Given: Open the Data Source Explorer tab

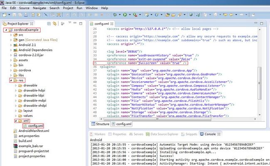Looking at the screenshot, I should pos(162,134).
